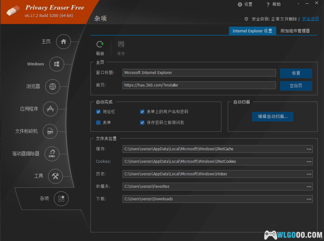Click the 刷新 (Refresh) toolbar icon
The image size is (324, 241).
100,44
